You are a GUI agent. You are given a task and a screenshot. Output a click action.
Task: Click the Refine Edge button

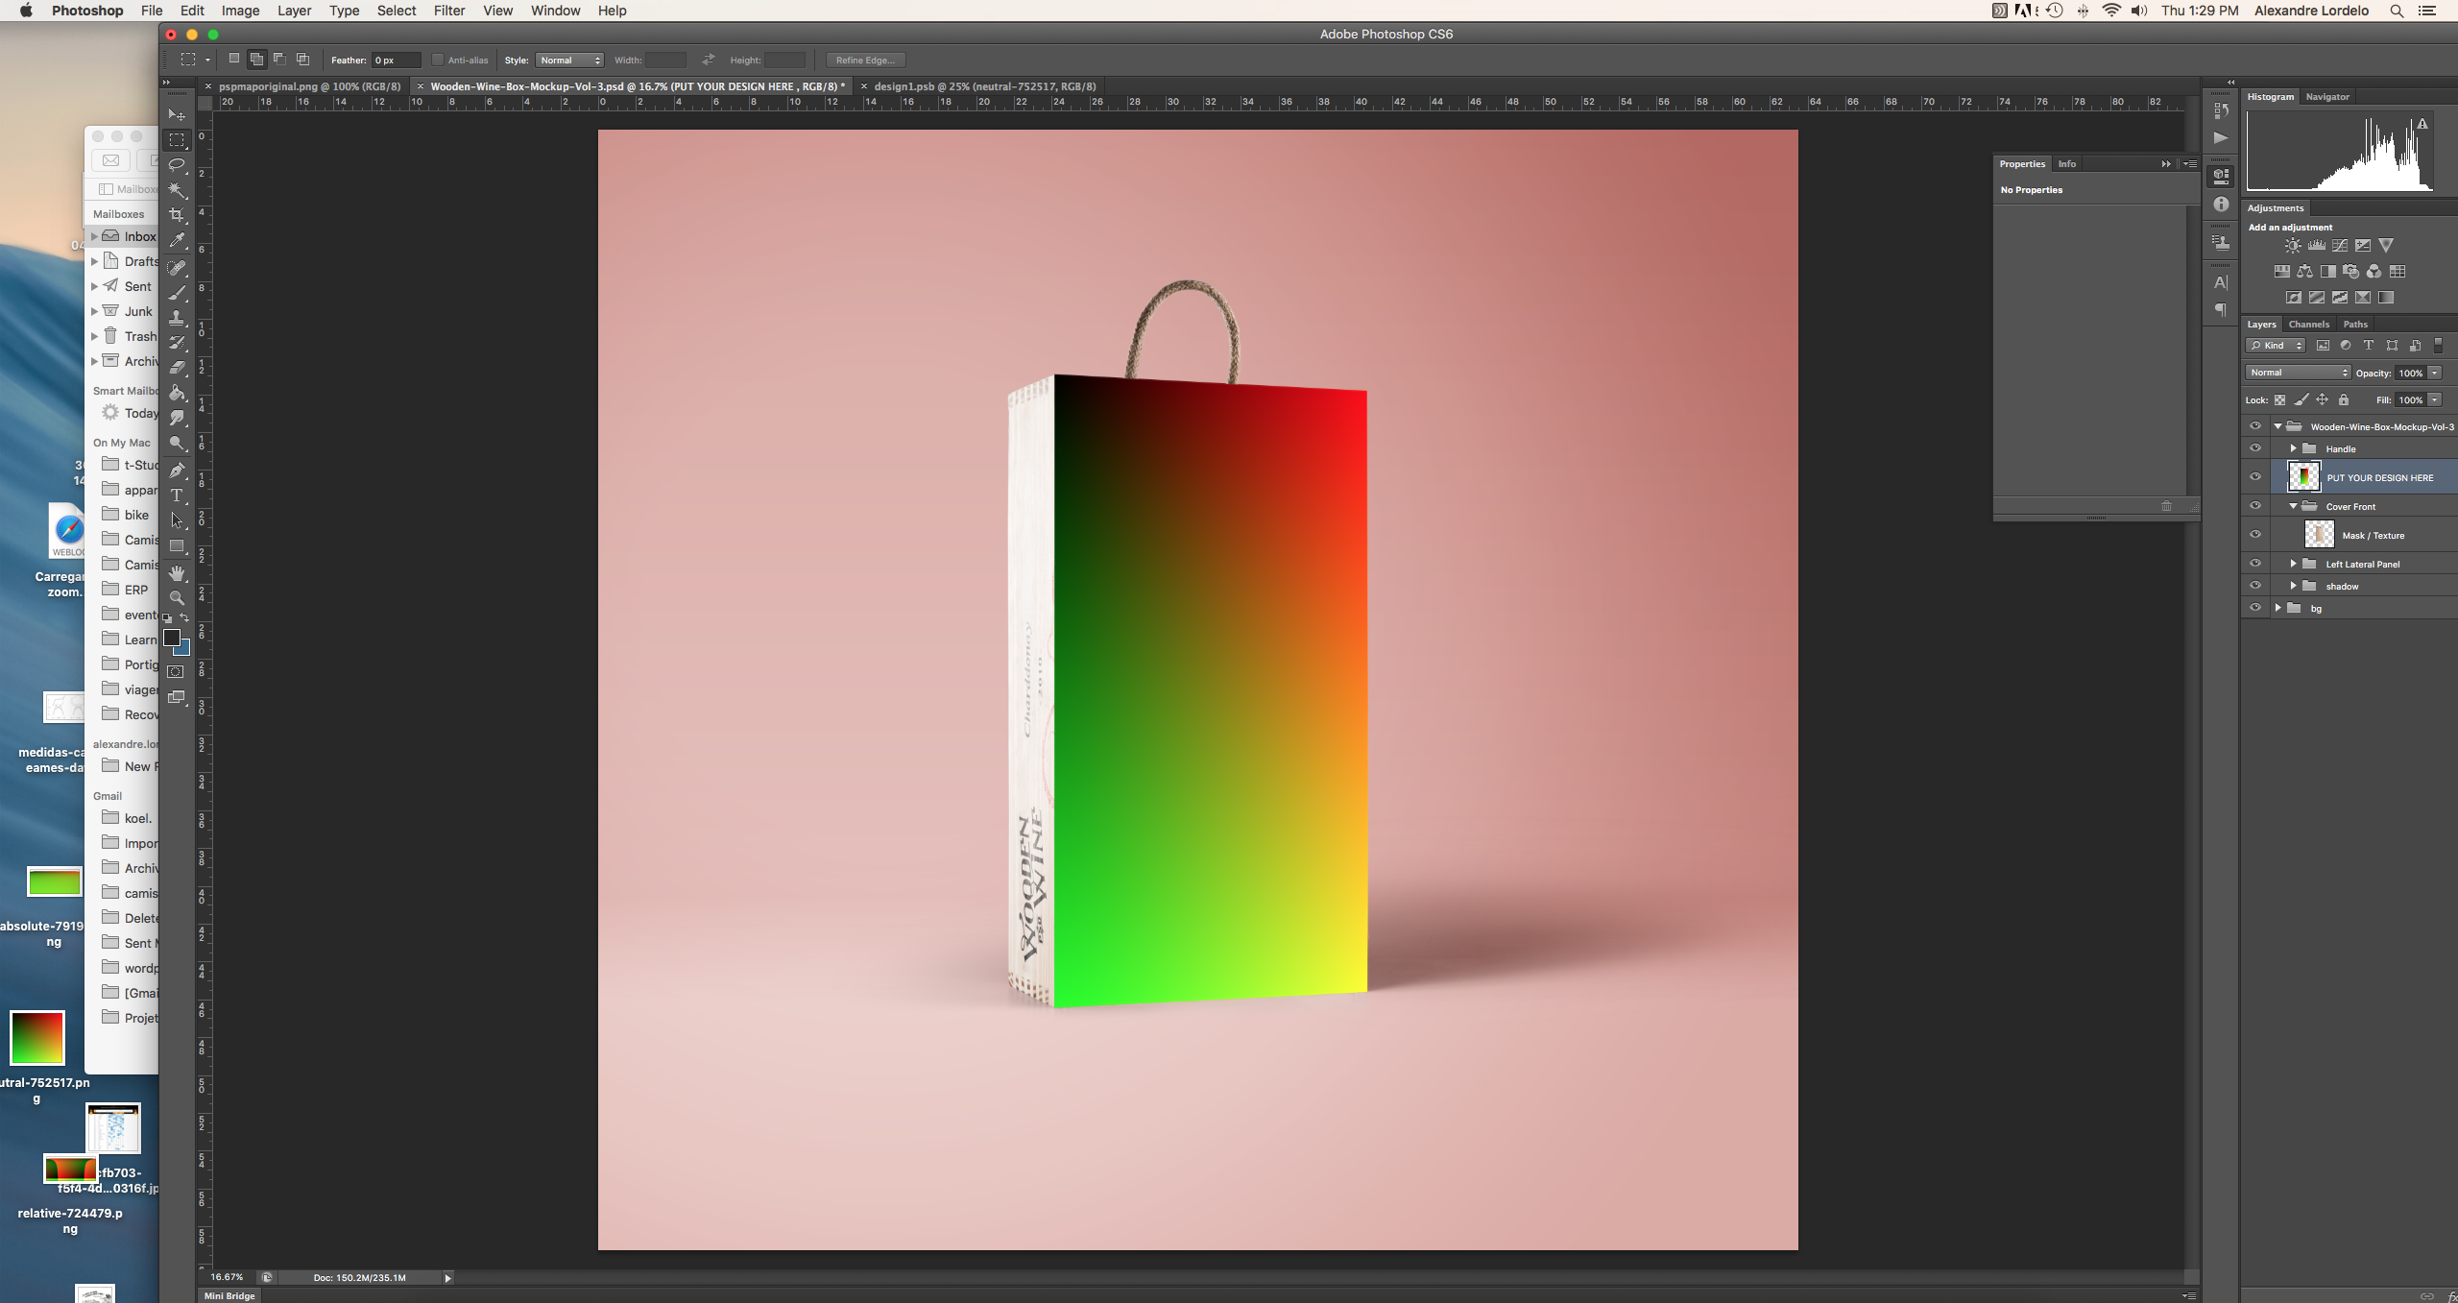(x=864, y=60)
